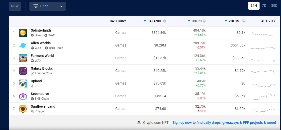Click the Upland activity sparkline chart

[263, 85]
